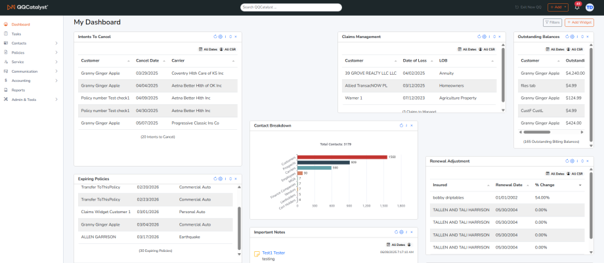Click the Carrier column header
604x263 pixels.
[179, 61]
